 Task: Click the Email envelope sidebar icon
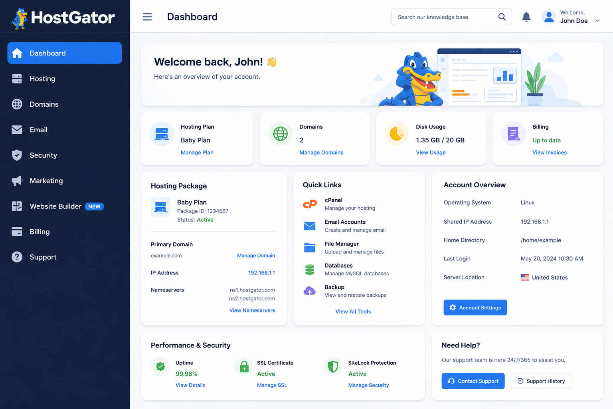tap(17, 130)
